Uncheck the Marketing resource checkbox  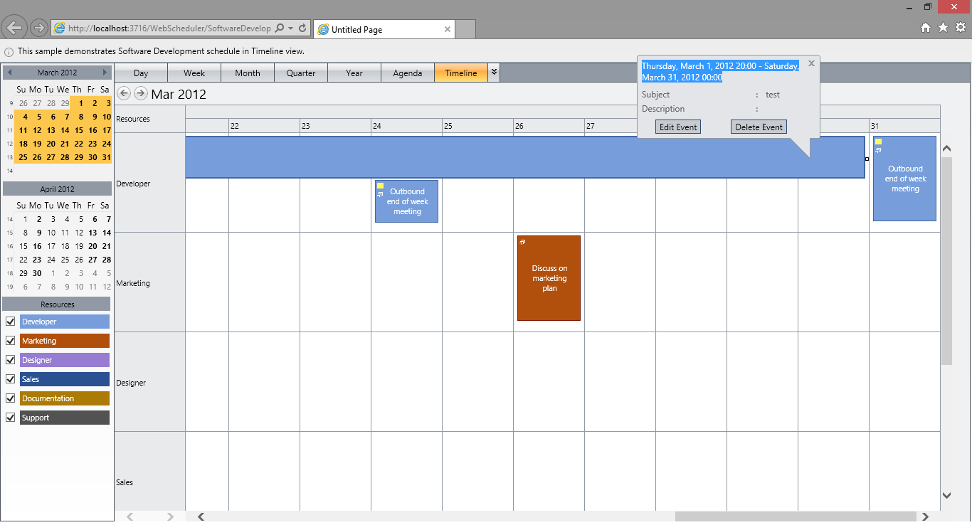[11, 341]
